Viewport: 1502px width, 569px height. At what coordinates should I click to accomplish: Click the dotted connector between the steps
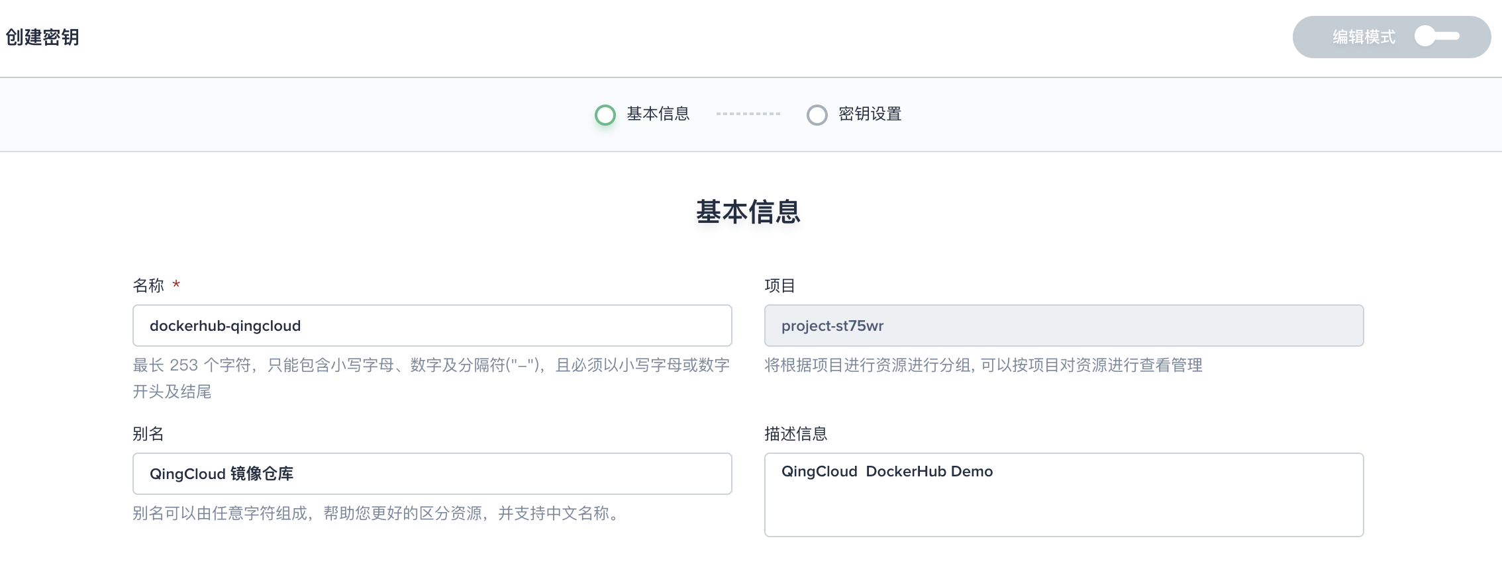click(x=748, y=114)
